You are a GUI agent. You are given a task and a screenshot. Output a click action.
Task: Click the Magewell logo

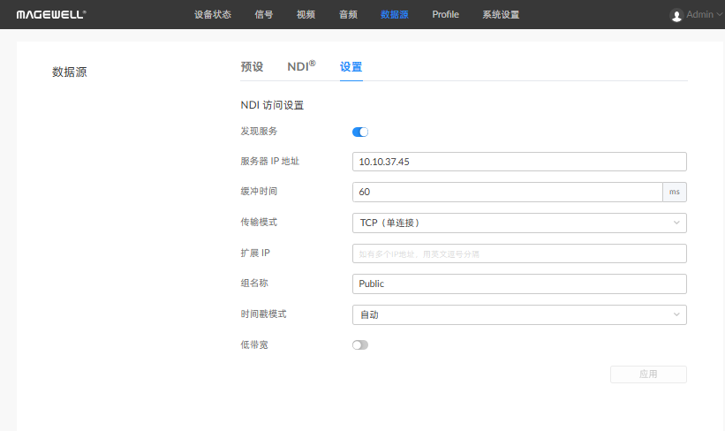51,15
